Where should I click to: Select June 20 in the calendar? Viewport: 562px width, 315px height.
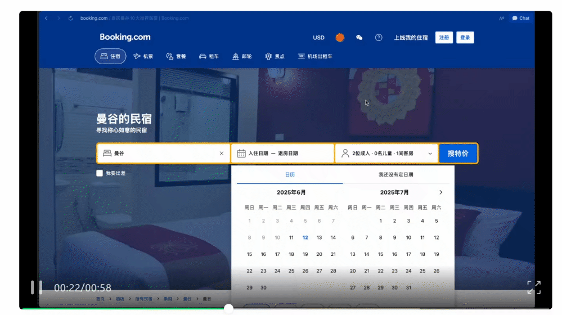pyautogui.click(x=319, y=254)
